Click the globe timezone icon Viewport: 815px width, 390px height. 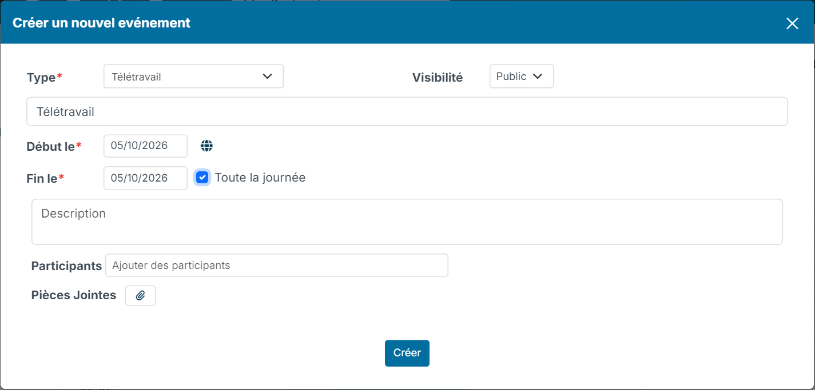pos(206,146)
